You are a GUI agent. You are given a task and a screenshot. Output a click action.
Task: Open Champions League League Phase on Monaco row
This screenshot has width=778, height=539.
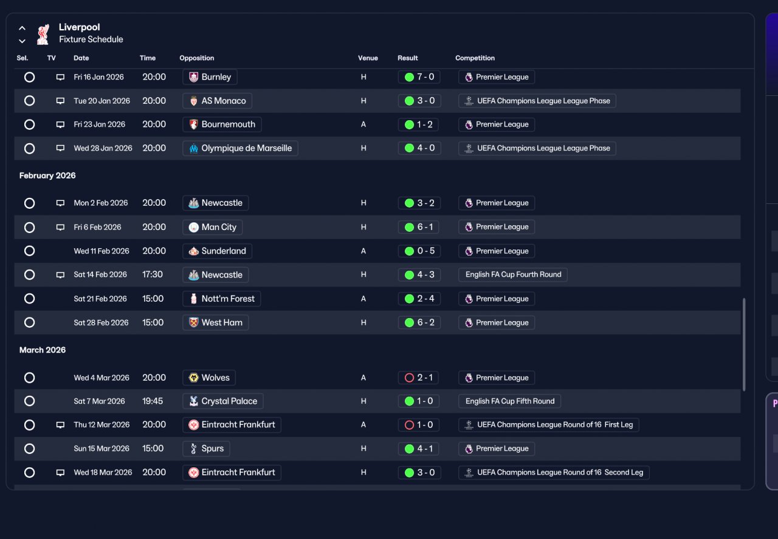(537, 101)
